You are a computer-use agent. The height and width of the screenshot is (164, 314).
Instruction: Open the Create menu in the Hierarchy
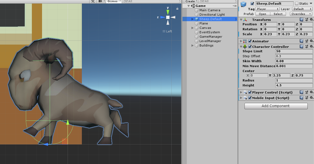click(x=191, y=1)
